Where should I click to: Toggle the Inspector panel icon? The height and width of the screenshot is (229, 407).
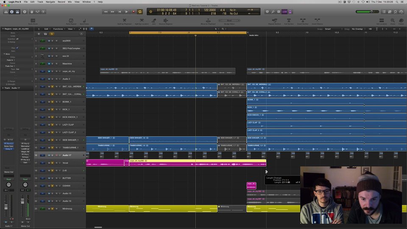[12, 12]
